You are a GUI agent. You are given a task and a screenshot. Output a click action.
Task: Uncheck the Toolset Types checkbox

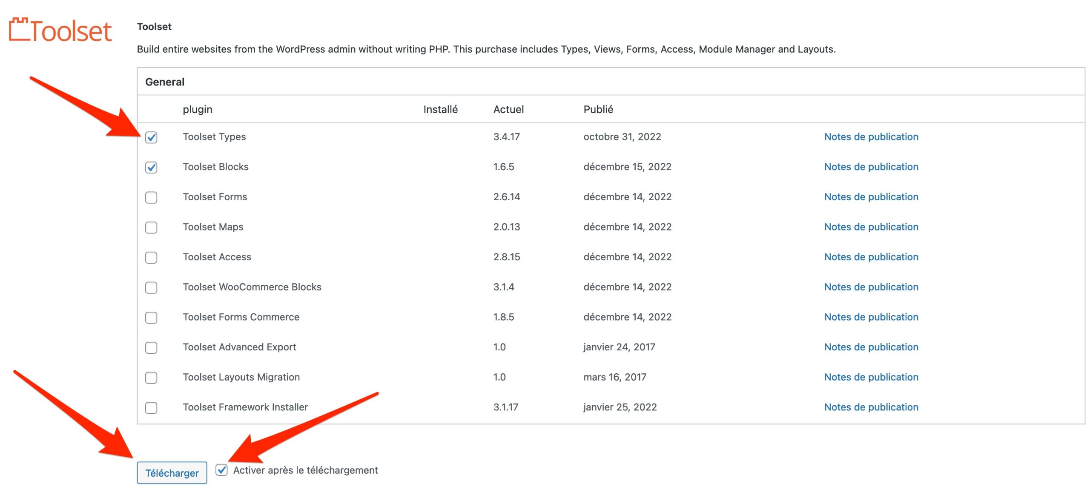[x=151, y=137]
